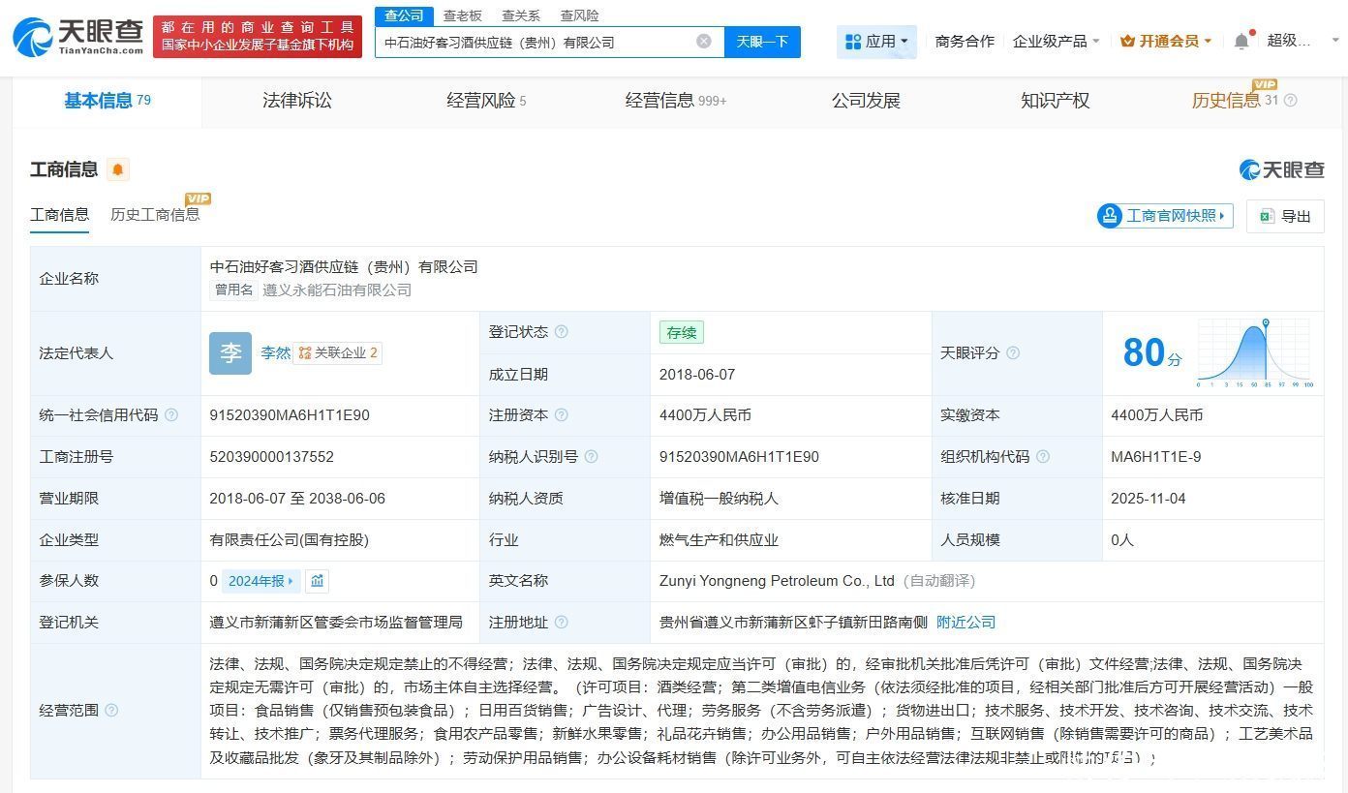
Task: Click the help icon beside 经营范围
Action: coord(111,711)
